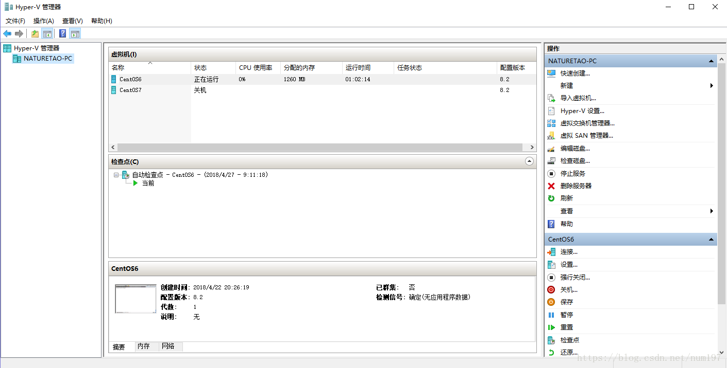Sort by the 状态 column header

point(213,68)
